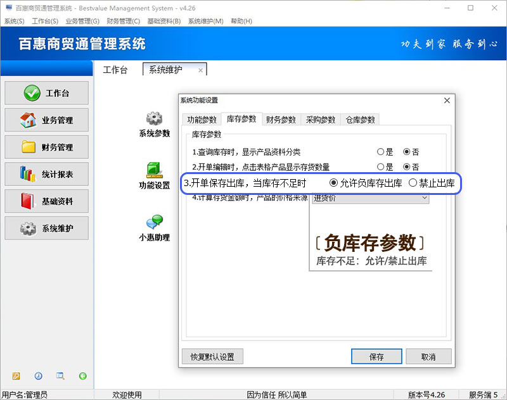
Task: Open the 业务管理(G) menu
Action: coord(82,21)
